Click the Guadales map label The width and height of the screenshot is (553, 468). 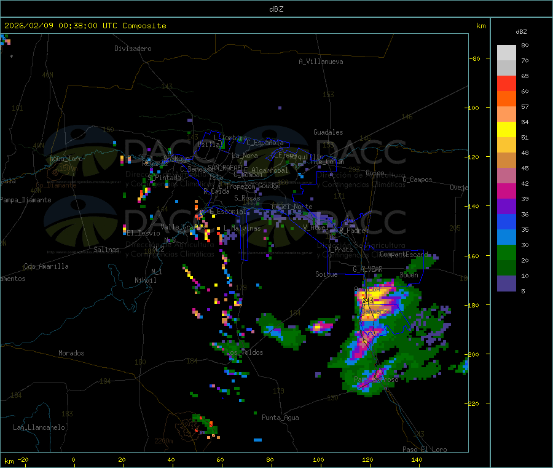point(328,132)
